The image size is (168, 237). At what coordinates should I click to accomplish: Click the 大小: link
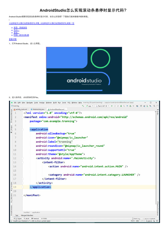tap(16, 30)
